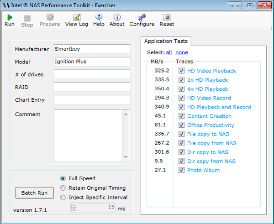Click the Comment scrollbar up arrow
Image resolution: width=274 pixels, height=224 pixels.
pyautogui.click(x=126, y=115)
